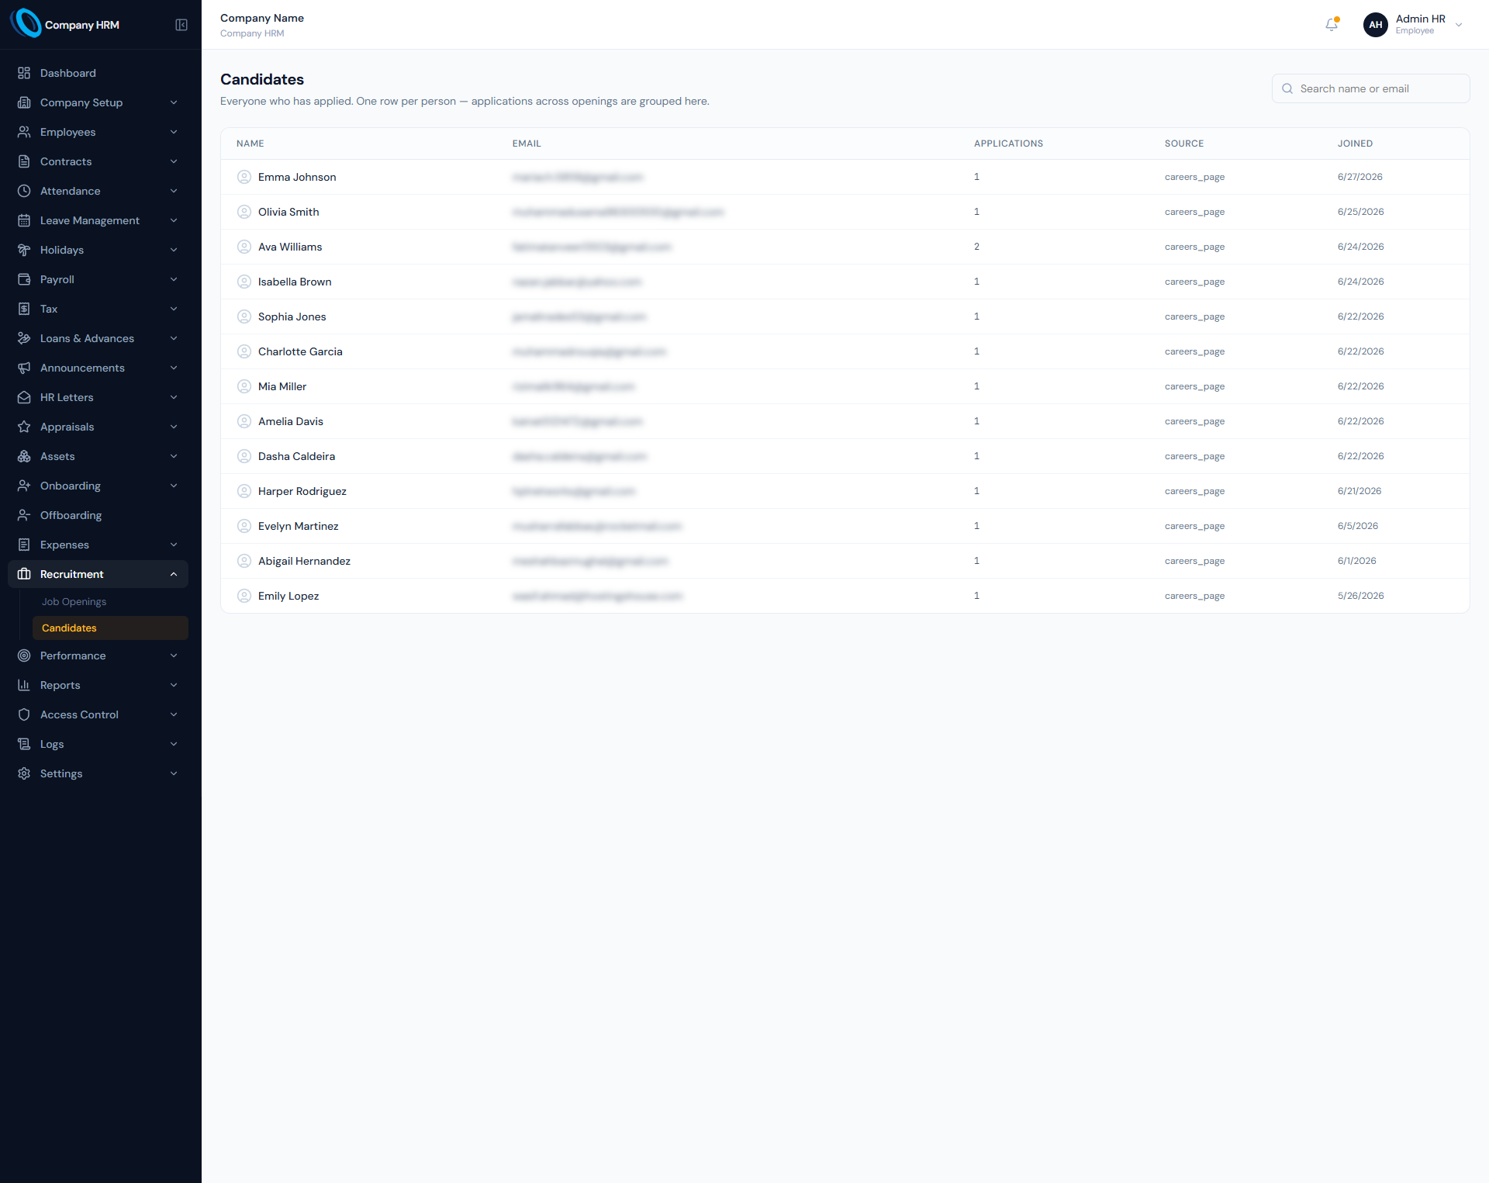Click Emma Johnson's profile avatar icon

point(244,177)
